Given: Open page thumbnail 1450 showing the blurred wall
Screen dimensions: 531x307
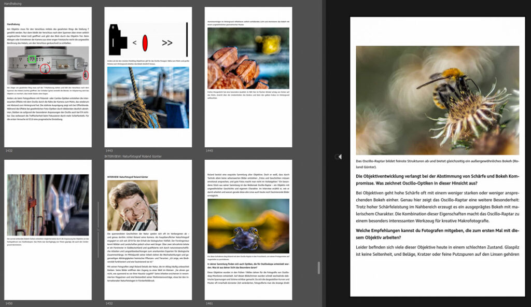Looking at the screenshot, I should click(x=48, y=230).
